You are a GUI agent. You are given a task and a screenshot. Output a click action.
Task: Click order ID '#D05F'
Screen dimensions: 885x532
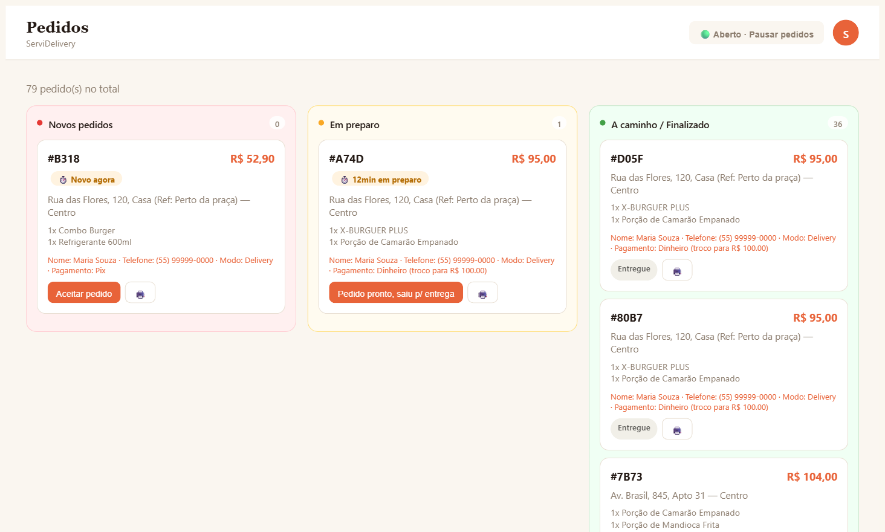click(627, 159)
